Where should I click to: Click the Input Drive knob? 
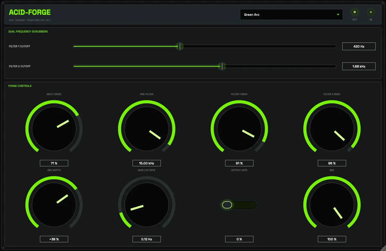click(54, 129)
